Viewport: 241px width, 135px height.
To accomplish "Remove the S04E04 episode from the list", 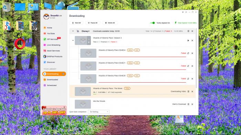I will (x=192, y=53).
